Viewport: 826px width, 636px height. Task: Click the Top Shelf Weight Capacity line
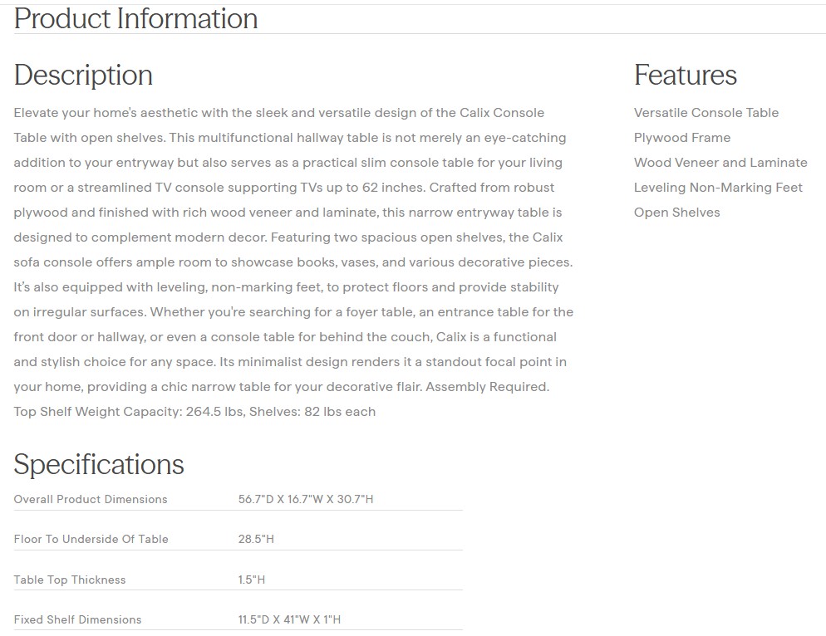[x=194, y=412]
